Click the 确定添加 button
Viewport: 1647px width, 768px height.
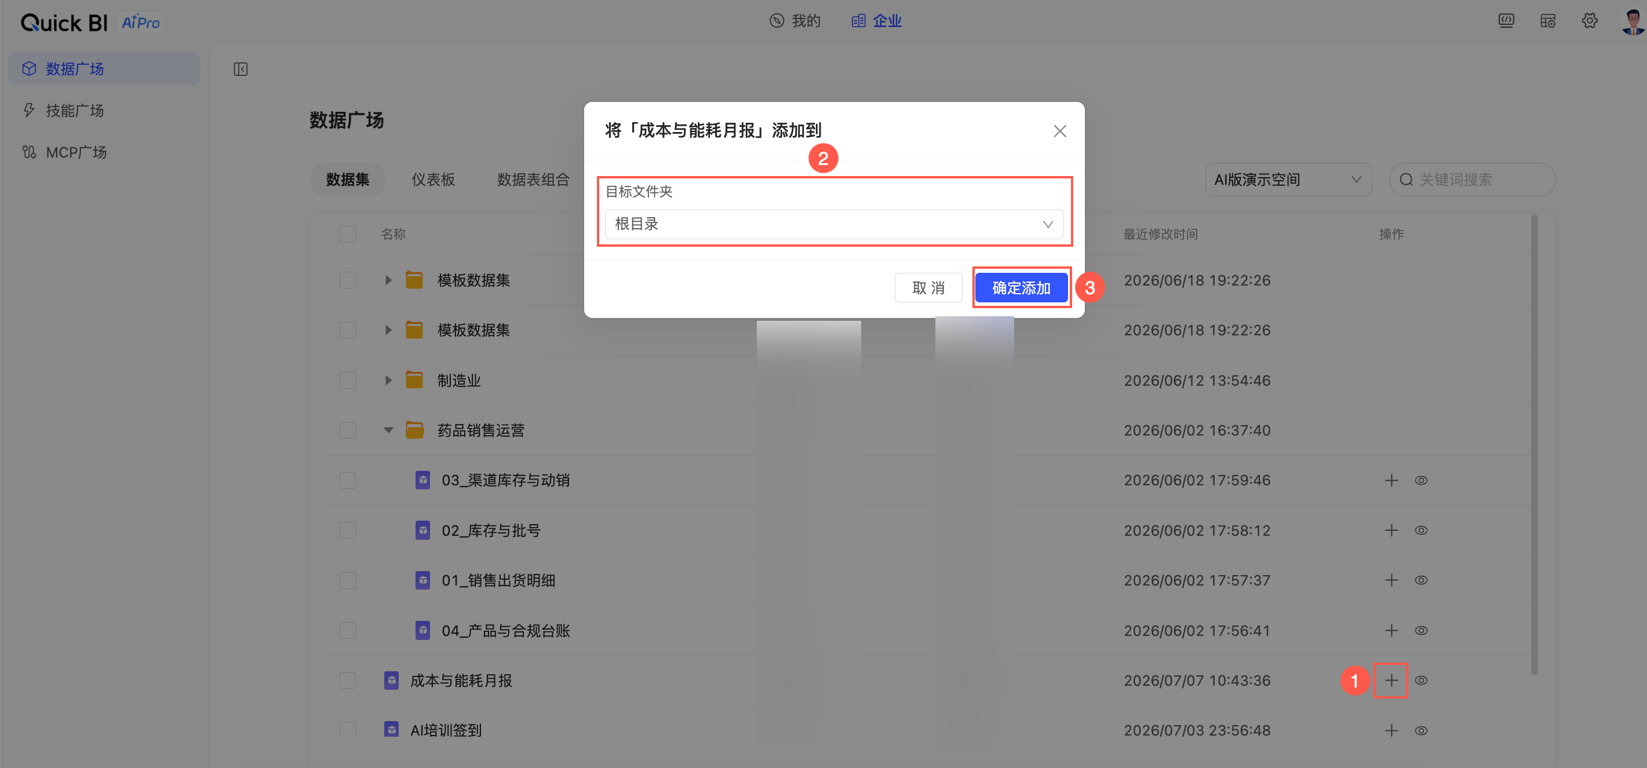tap(1021, 288)
